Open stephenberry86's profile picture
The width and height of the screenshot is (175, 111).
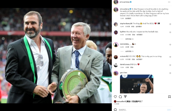116,24
